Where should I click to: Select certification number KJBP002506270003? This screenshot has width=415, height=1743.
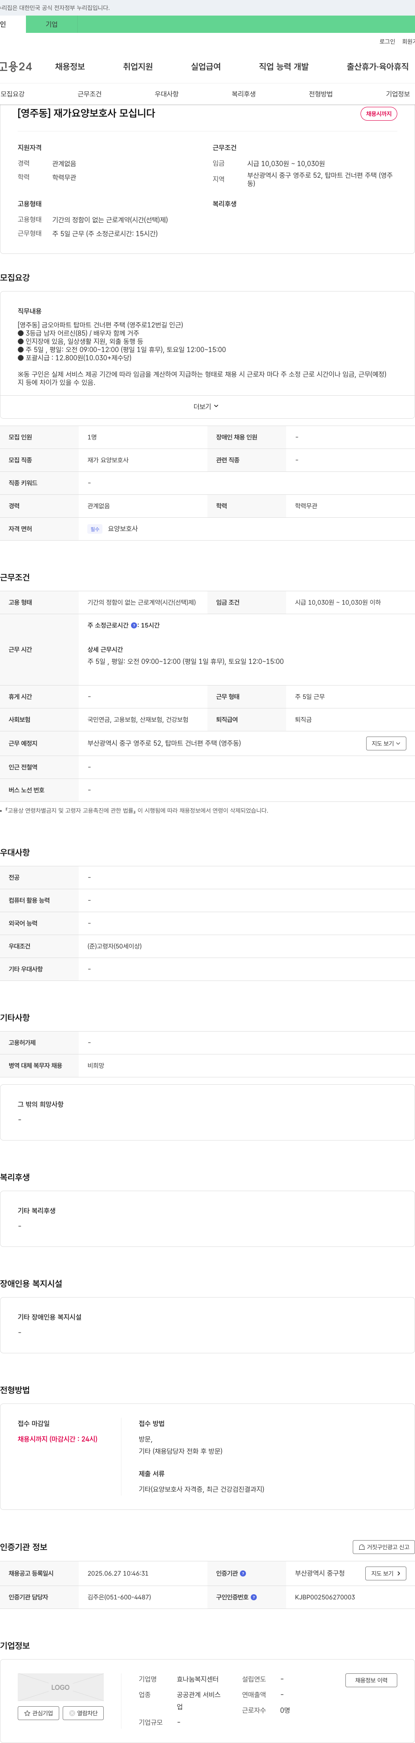point(324,1597)
